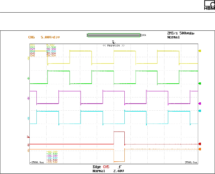The image size is (215, 174).
Task: Click the CH6 5.00V/div label
Action: point(44,37)
